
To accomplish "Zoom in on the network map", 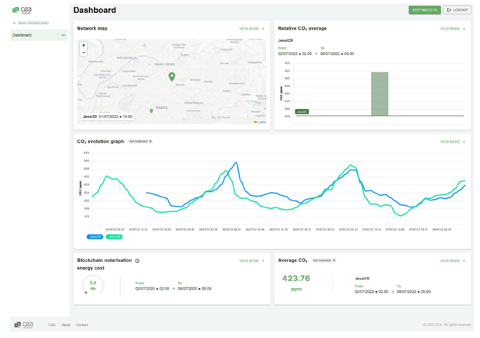I will [83, 45].
